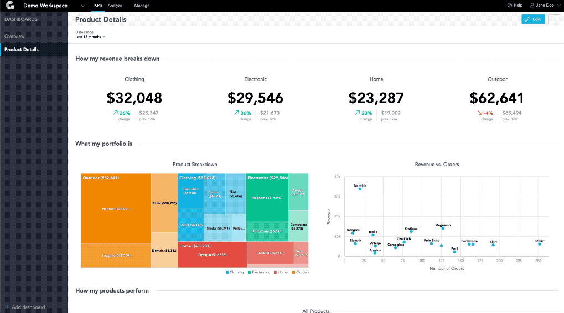Expand the Jane Doe account chevron
The height and width of the screenshot is (313, 564).
point(558,6)
